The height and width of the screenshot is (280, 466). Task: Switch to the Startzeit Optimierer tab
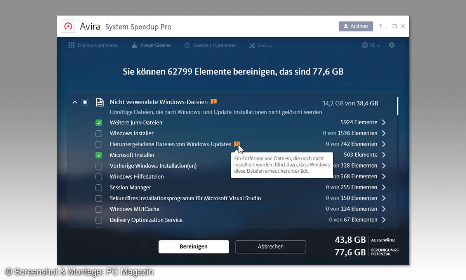click(210, 45)
